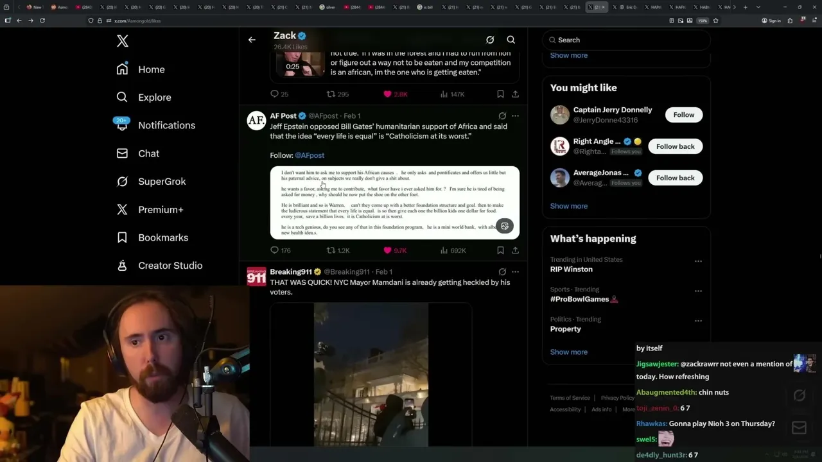Image resolution: width=822 pixels, height=462 pixels.
Task: Click the back arrow beside Zack
Action: pyautogui.click(x=252, y=40)
